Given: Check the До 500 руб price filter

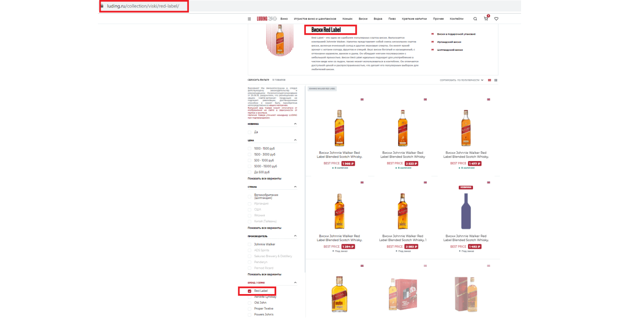Looking at the screenshot, I should 250,172.
